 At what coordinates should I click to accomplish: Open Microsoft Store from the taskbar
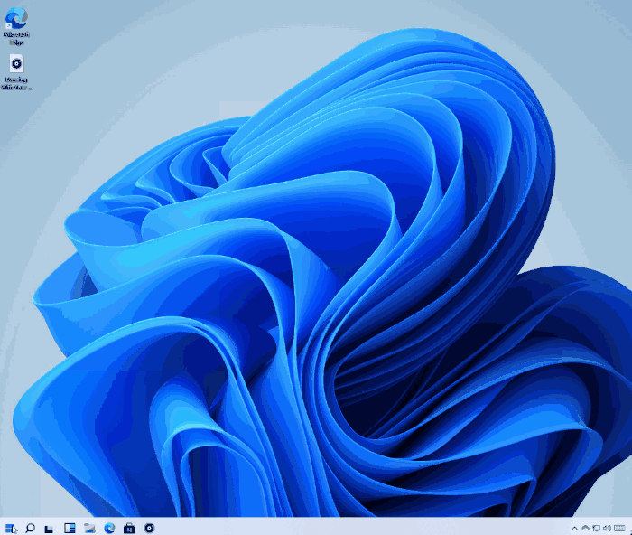pyautogui.click(x=129, y=528)
